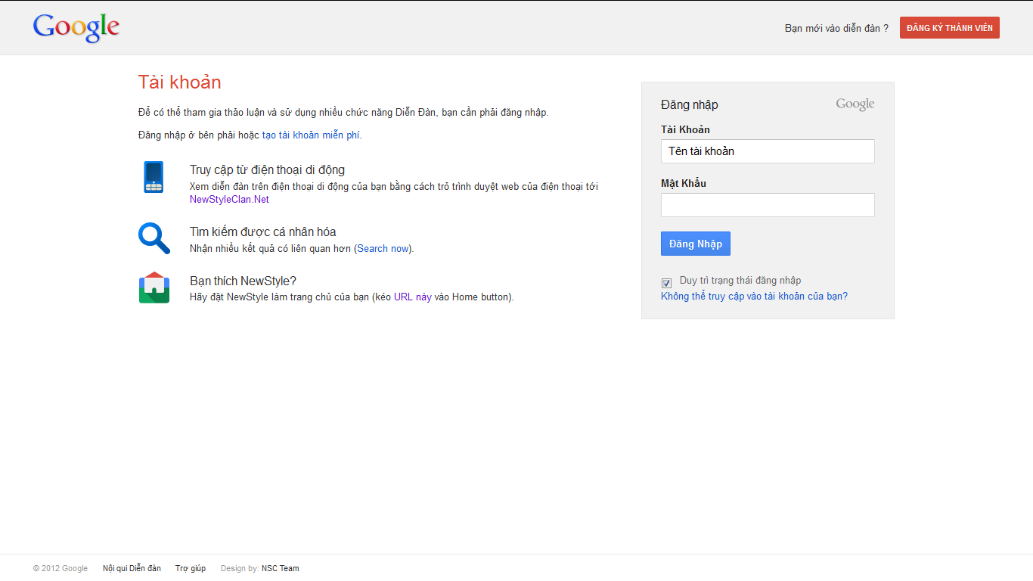
Task: Toggle the 'Duy trì trạng thái đăng nhập' checkbox
Action: (666, 283)
